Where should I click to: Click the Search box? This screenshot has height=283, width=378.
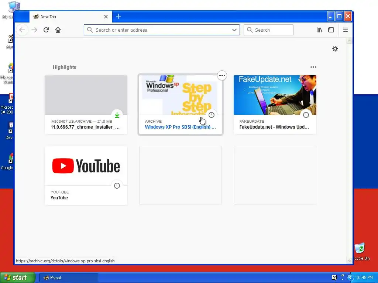tap(269, 30)
